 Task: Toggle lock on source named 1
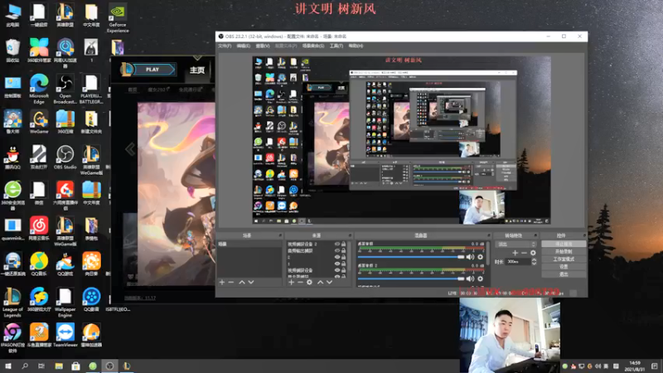[x=344, y=264]
